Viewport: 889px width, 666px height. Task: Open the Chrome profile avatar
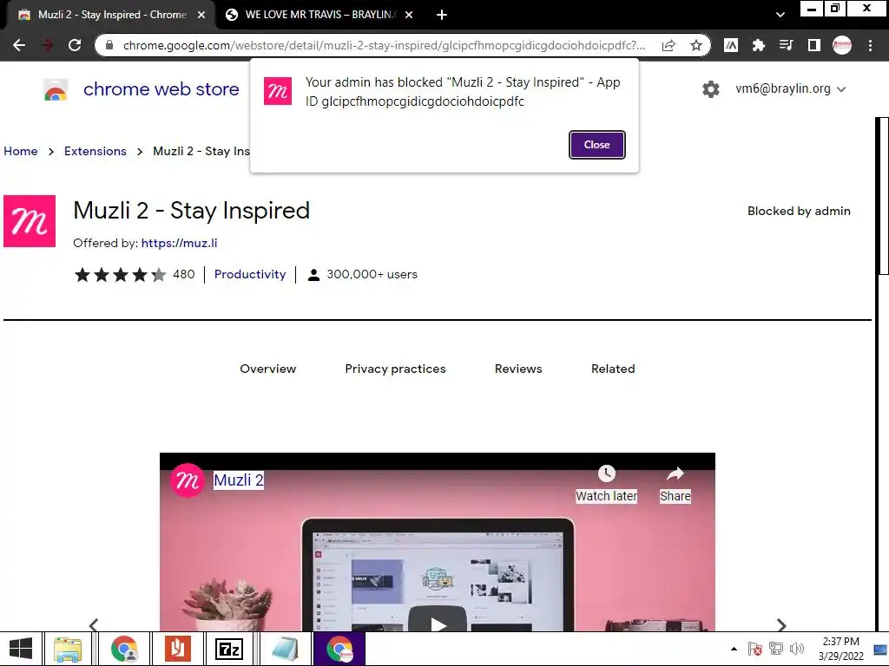[842, 45]
